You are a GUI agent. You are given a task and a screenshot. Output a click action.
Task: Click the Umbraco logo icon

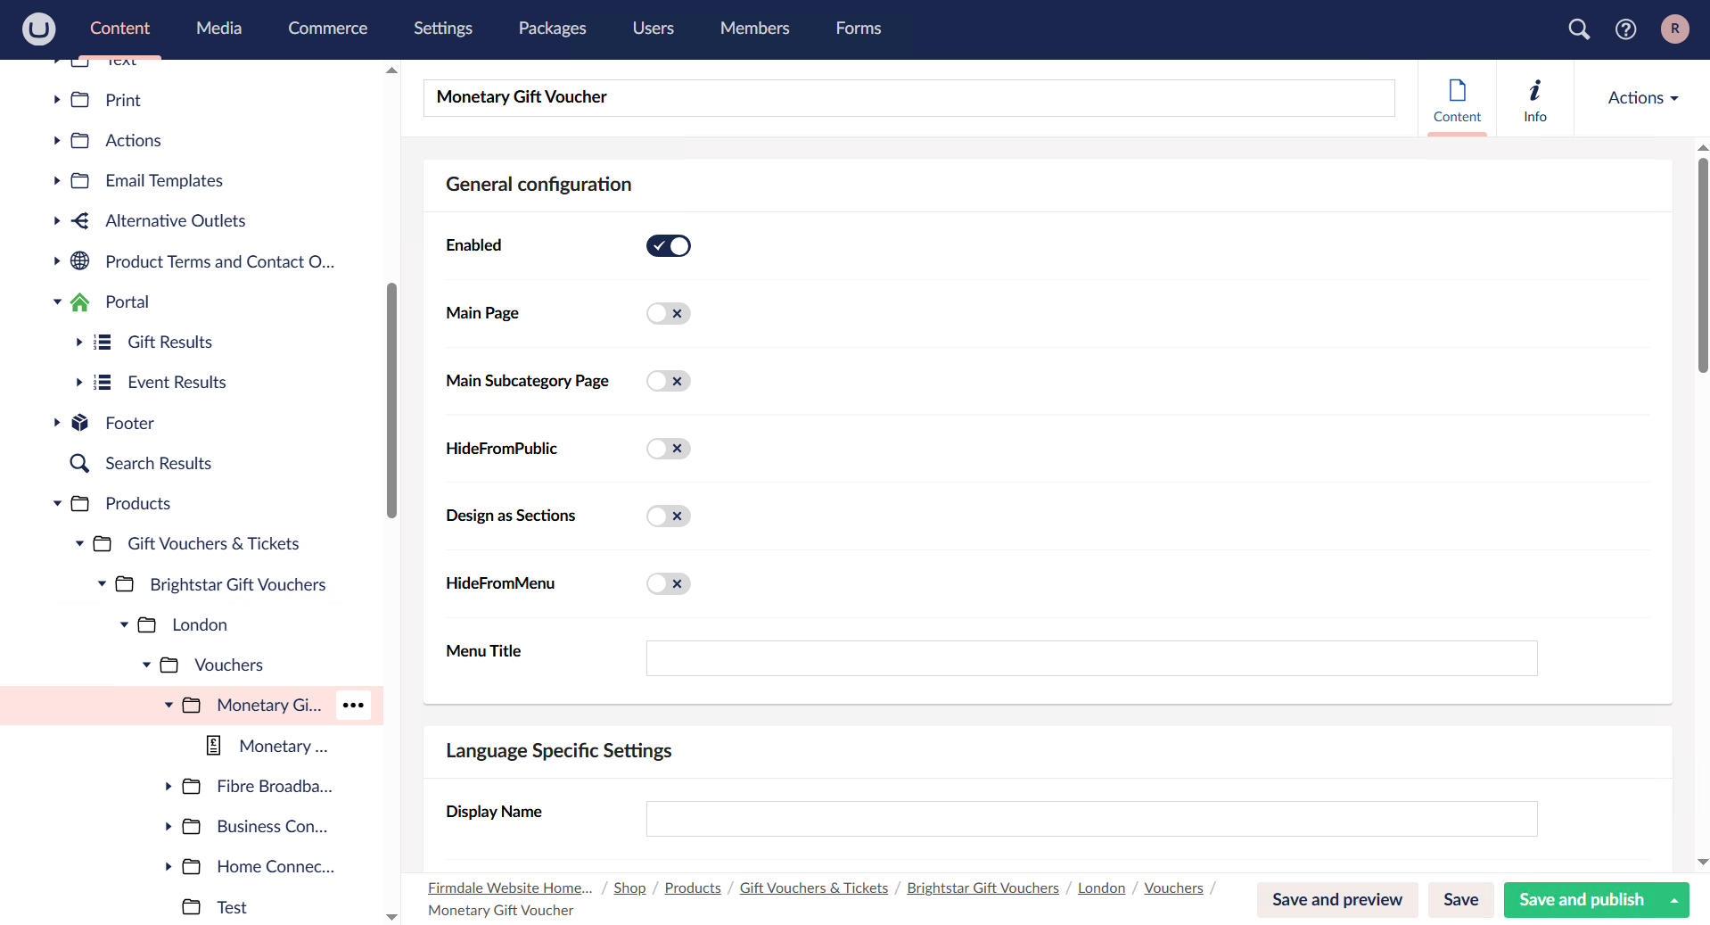tap(37, 29)
